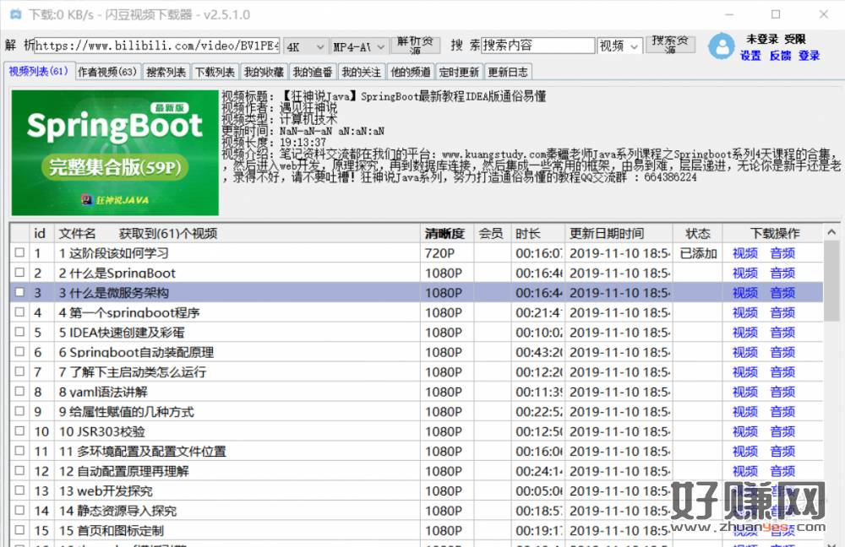The width and height of the screenshot is (845, 547).
Task: Open the SpringBoot course cover thumbnail
Action: pos(115,152)
